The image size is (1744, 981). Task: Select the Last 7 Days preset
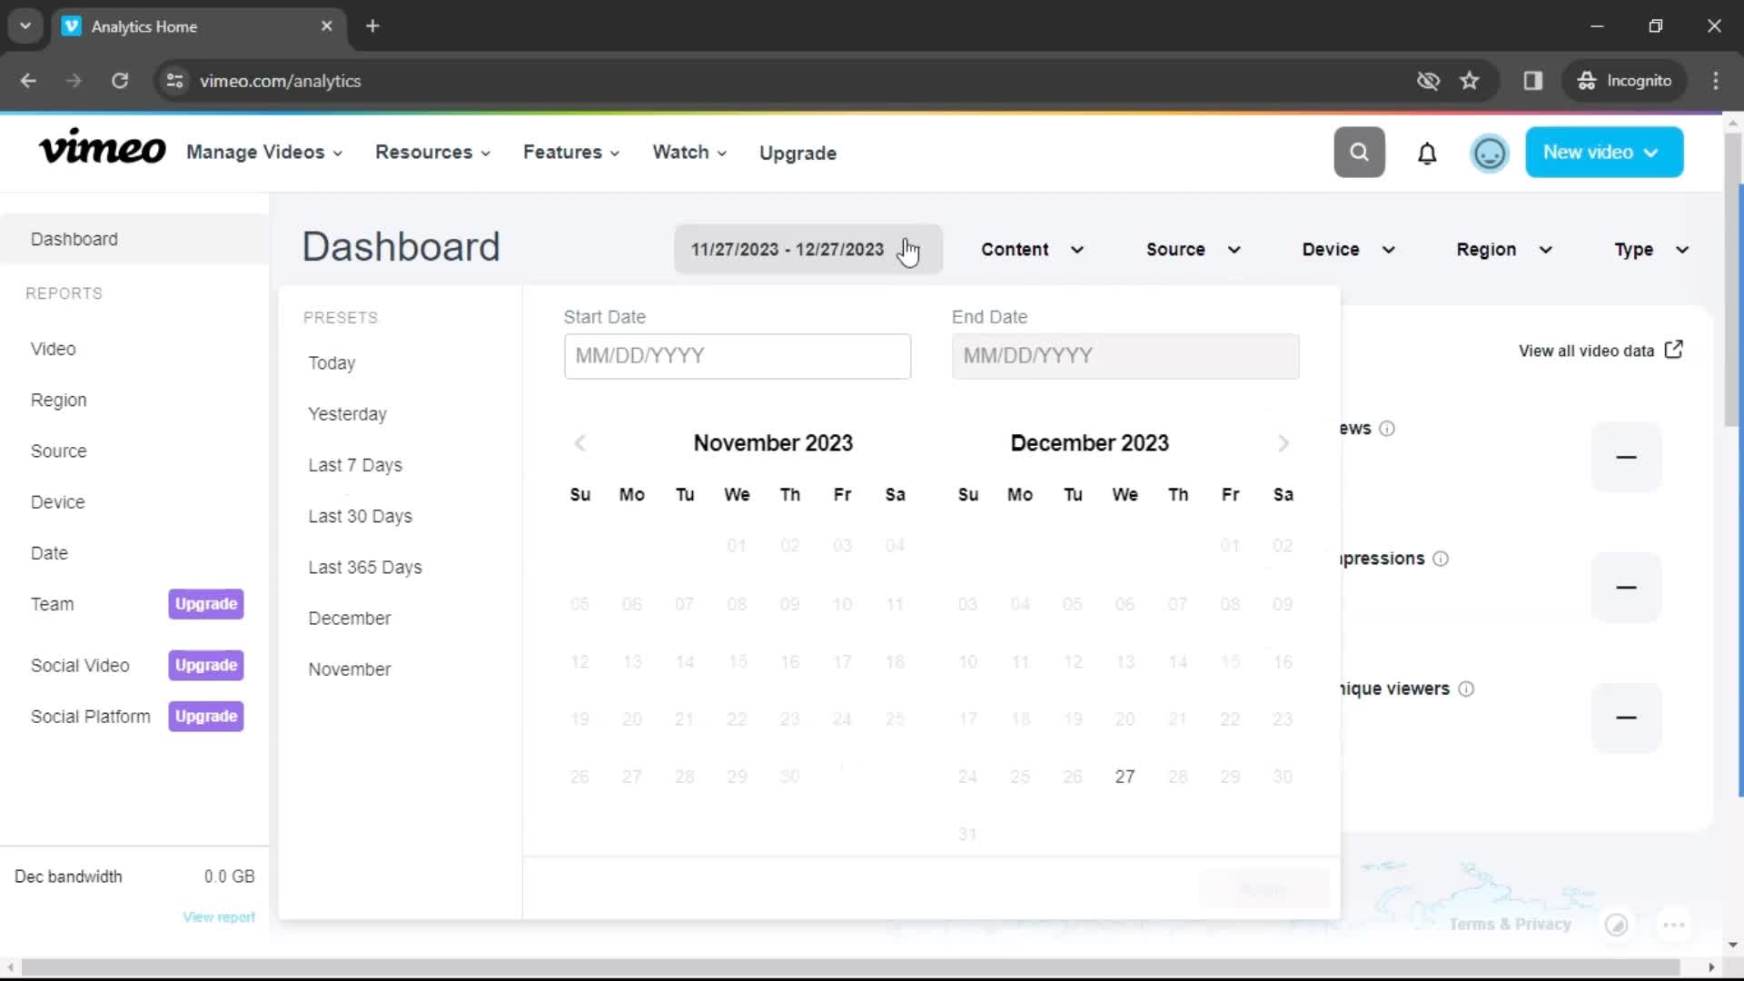[355, 465]
